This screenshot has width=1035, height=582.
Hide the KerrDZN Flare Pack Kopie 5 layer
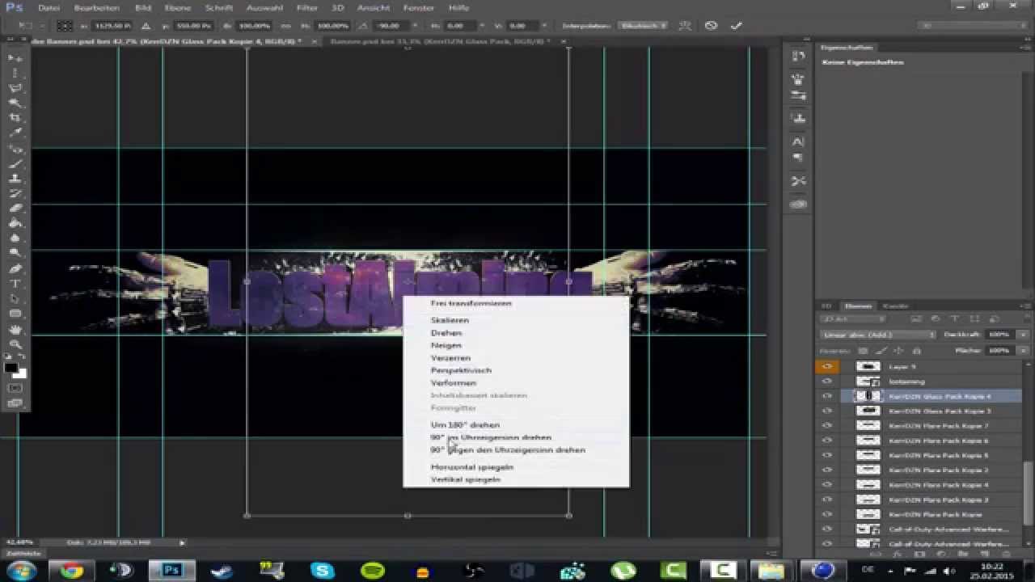tap(826, 455)
